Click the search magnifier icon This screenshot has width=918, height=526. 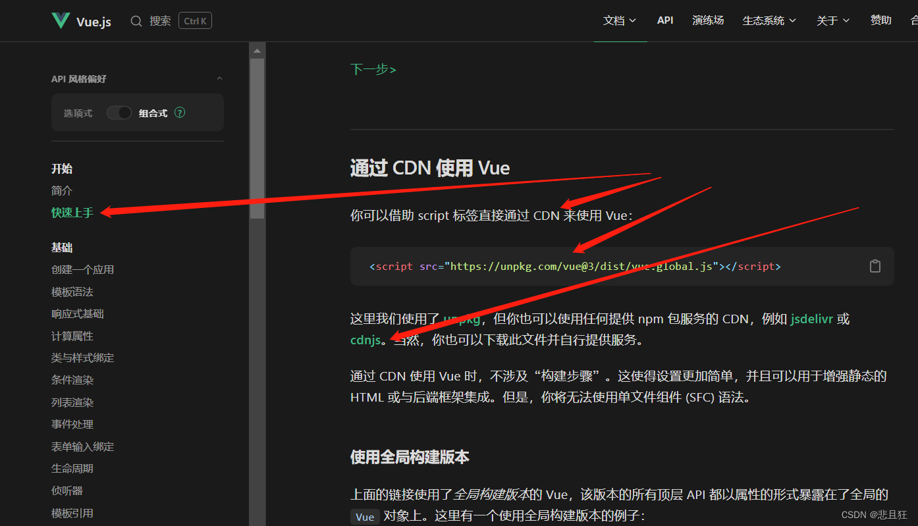click(x=136, y=21)
